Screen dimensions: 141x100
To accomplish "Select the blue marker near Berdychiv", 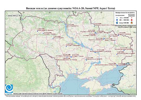I will coord(53,39).
